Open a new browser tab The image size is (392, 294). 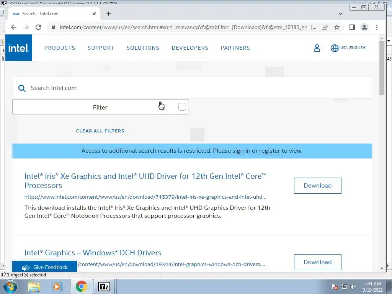click(x=108, y=14)
